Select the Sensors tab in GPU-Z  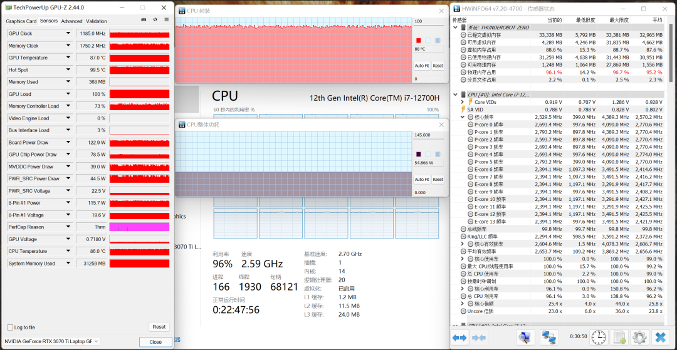(x=48, y=21)
